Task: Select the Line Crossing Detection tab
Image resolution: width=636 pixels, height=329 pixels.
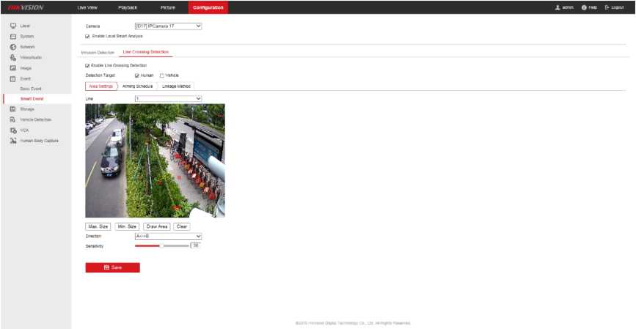Action: (146, 52)
